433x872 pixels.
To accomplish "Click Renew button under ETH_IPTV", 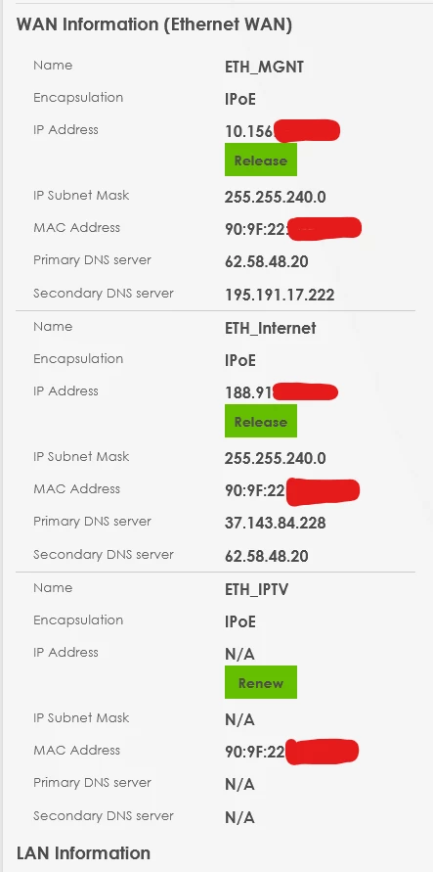I will 261,682.
